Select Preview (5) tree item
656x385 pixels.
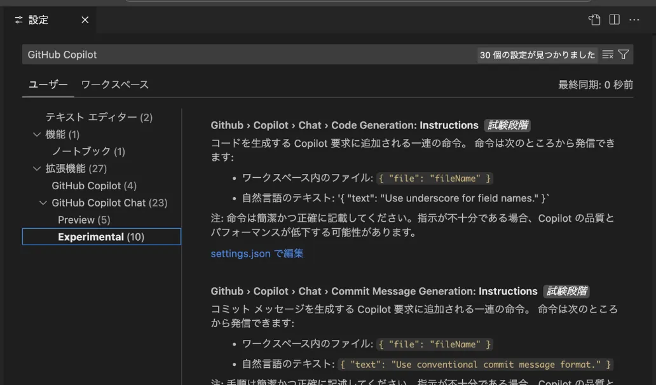pyautogui.click(x=84, y=220)
